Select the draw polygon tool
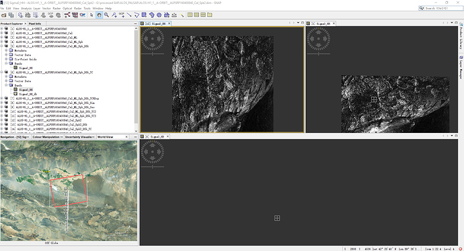This screenshot has width=464, height=251. click(151, 15)
